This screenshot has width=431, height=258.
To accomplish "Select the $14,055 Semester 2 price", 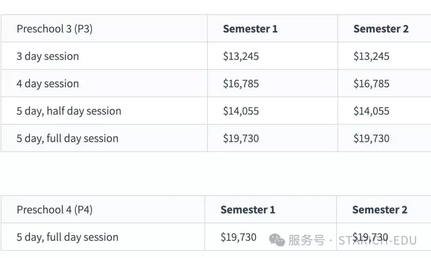I will coord(371,111).
